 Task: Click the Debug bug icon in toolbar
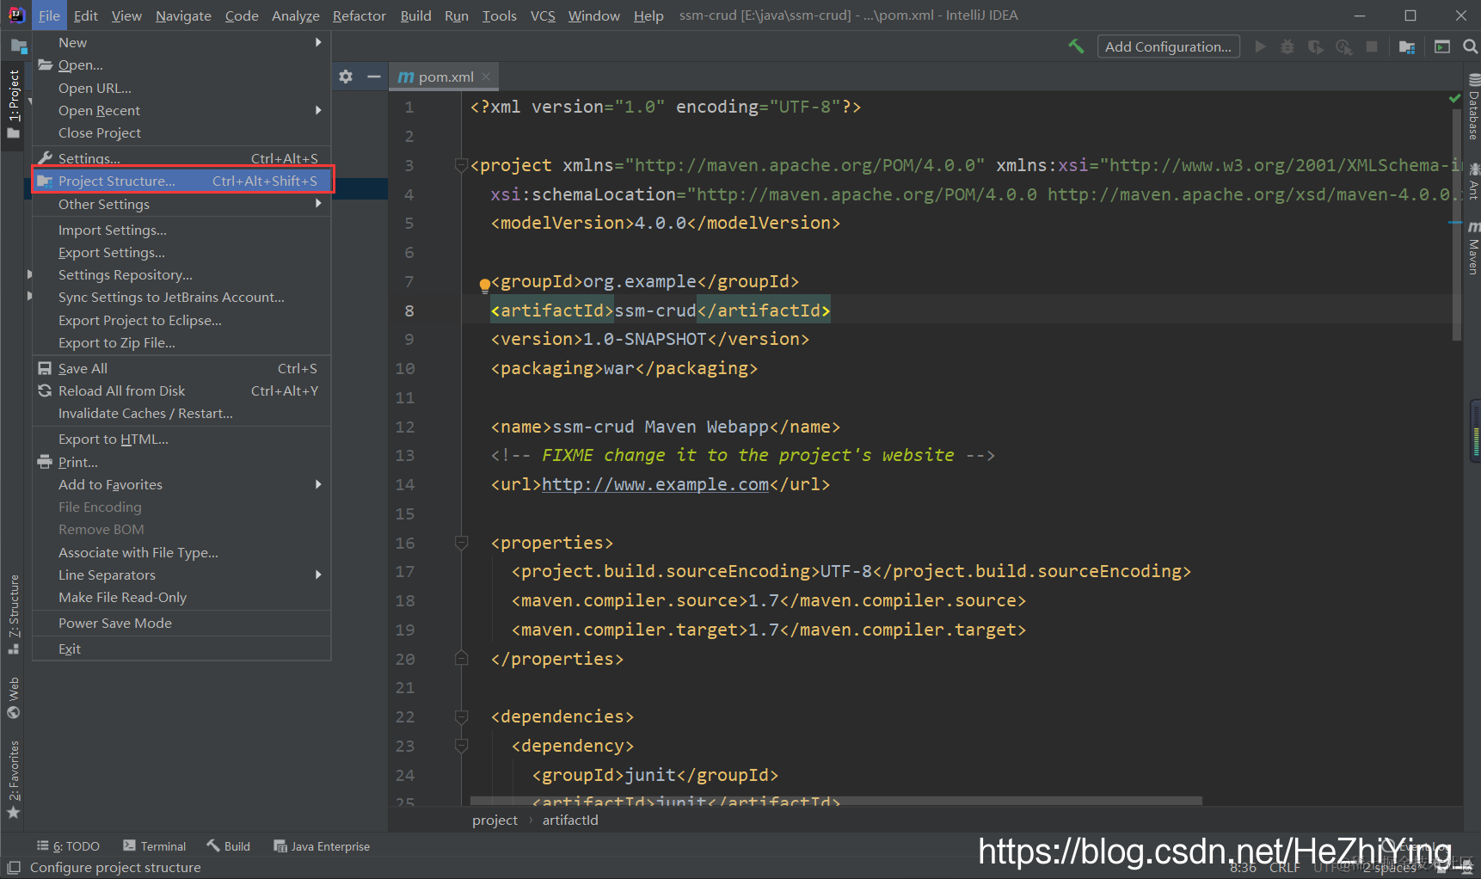1287,46
